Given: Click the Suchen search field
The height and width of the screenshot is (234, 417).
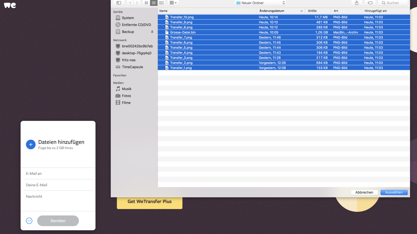Looking at the screenshot, I should 395,3.
